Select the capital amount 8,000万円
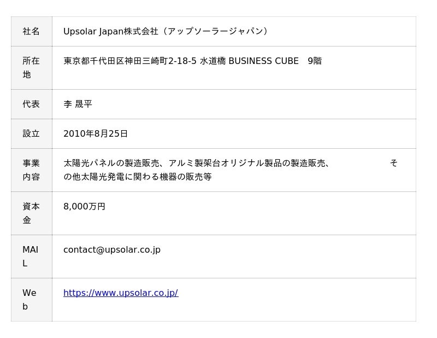The image size is (437, 338). [x=84, y=207]
